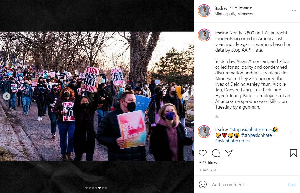Viewport: 300px width, 193px height.
Task: Select the first carousel indicator dot
Action: click(x=87, y=188)
